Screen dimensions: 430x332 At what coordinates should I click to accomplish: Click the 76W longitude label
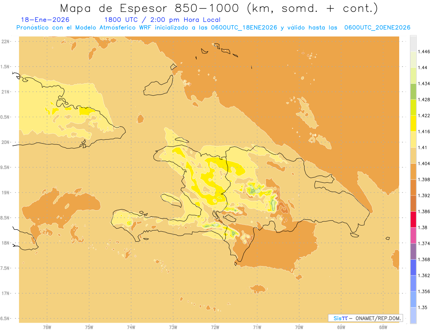coord(47,327)
